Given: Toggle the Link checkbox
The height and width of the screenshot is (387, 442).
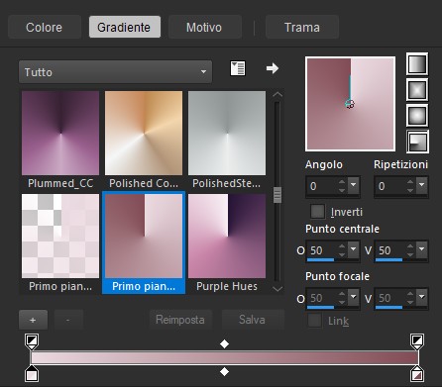Looking at the screenshot, I should click(x=314, y=321).
